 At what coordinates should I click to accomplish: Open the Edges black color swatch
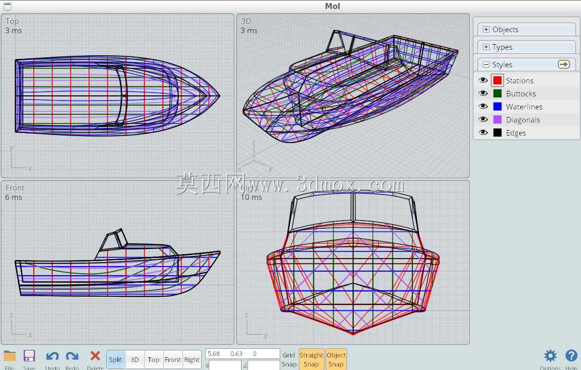pyautogui.click(x=497, y=133)
